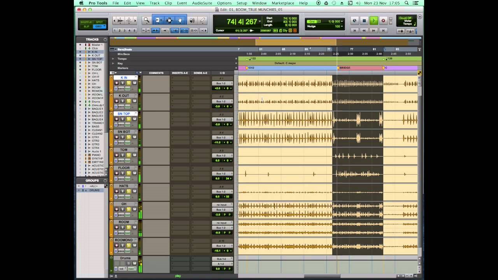Recall zoom preset 1
498x280 pixels.
(114, 30)
